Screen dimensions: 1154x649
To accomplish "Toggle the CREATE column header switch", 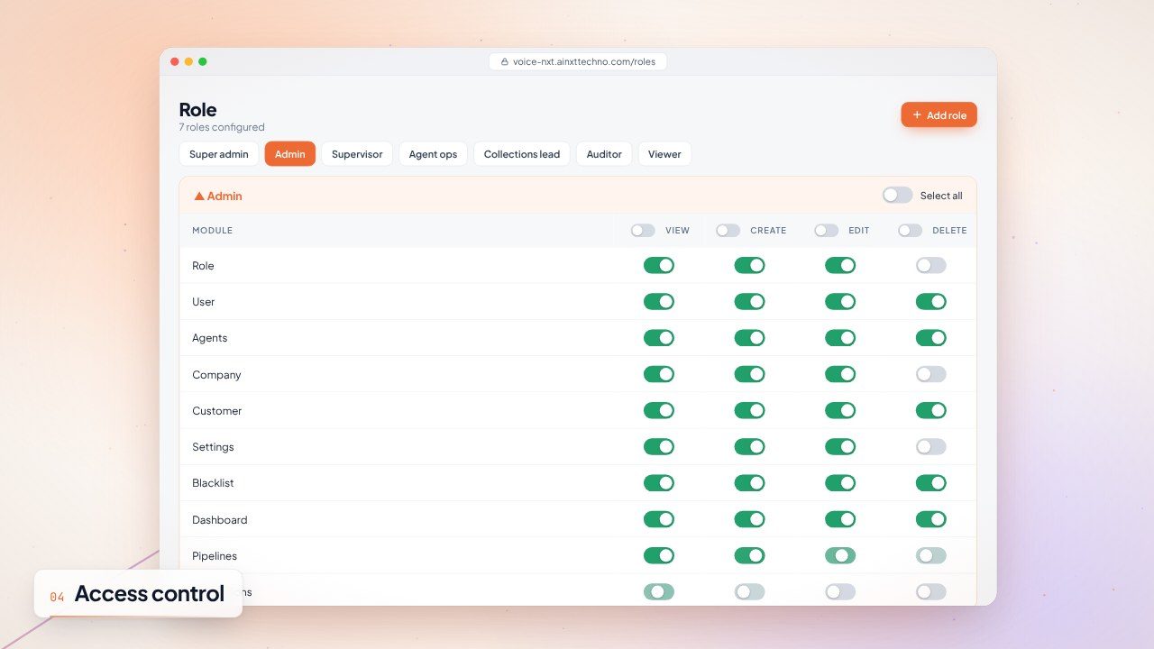I will (728, 230).
